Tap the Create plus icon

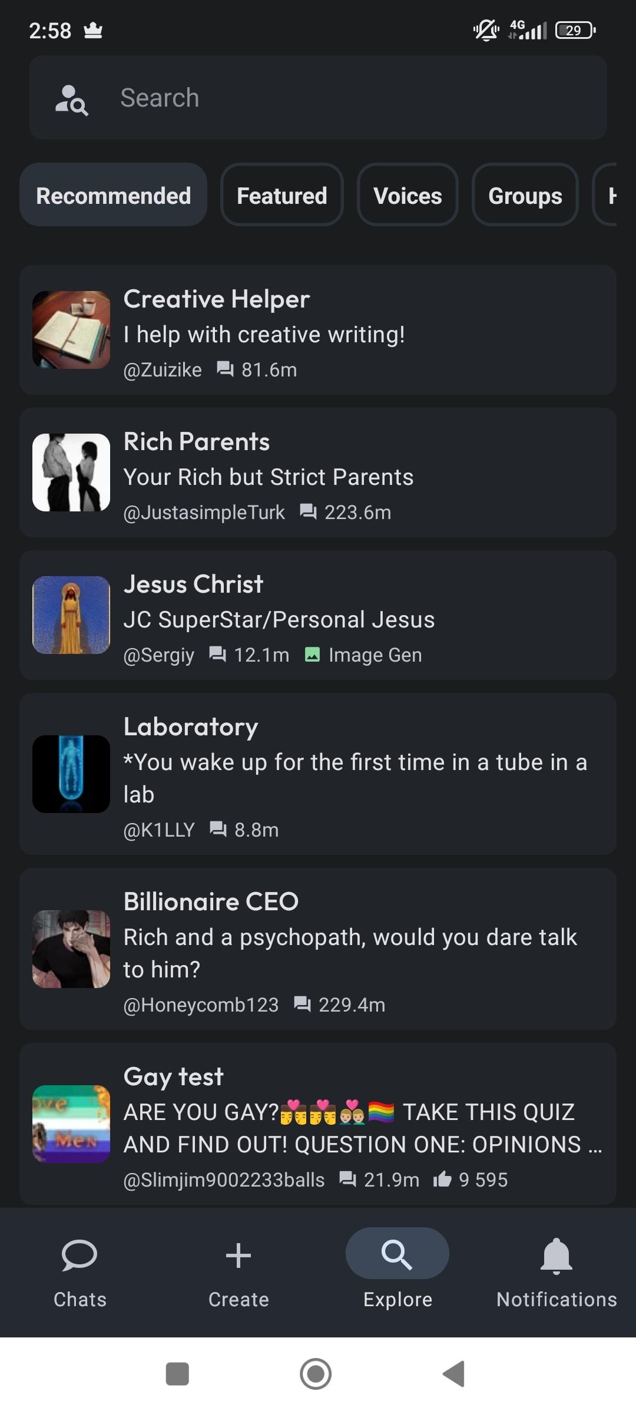(x=238, y=1255)
